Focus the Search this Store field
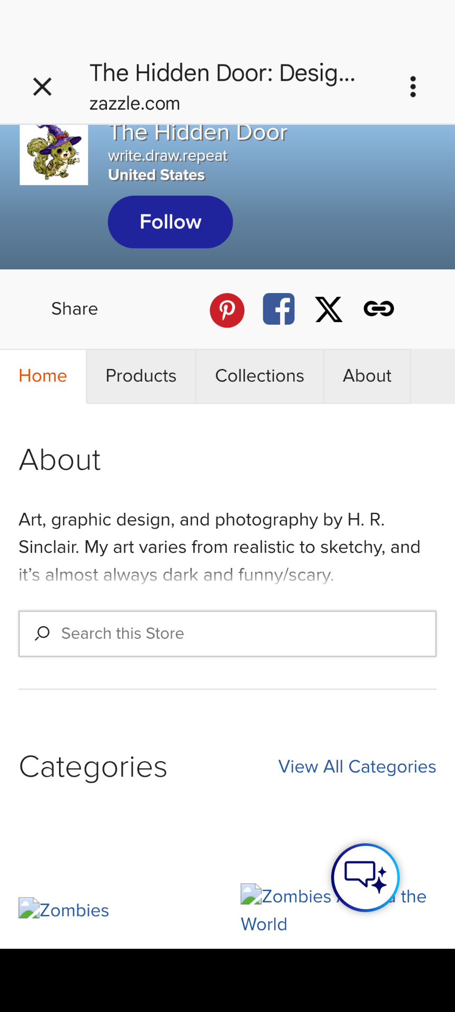This screenshot has height=1012, width=455. 227,634
